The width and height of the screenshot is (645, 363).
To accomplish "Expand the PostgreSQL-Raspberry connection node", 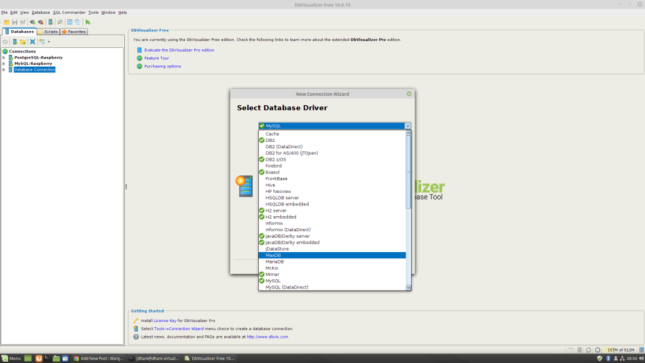I will pos(4,57).
